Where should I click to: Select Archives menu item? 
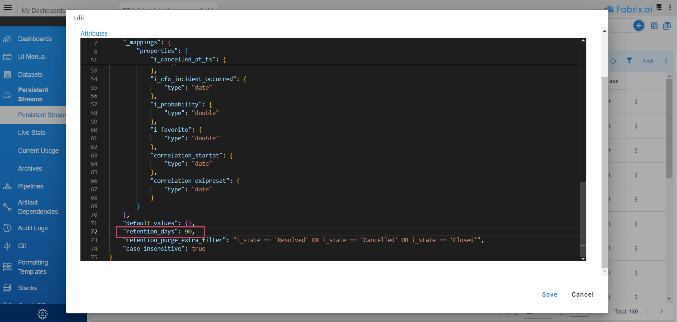pyautogui.click(x=30, y=168)
